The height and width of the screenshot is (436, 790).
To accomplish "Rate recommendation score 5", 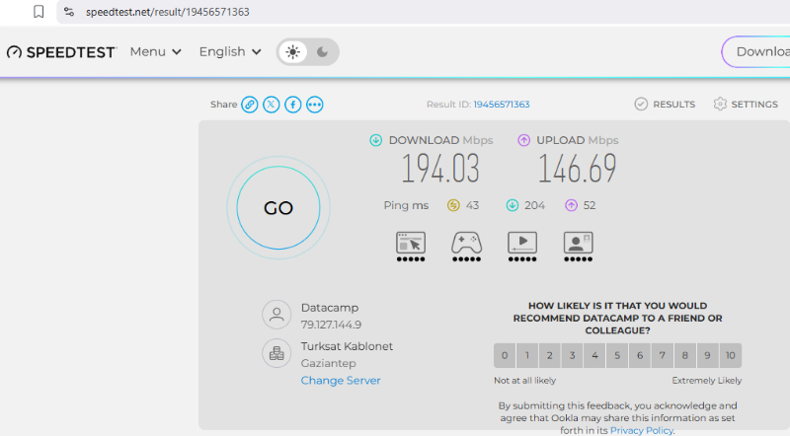I will pyautogui.click(x=617, y=355).
